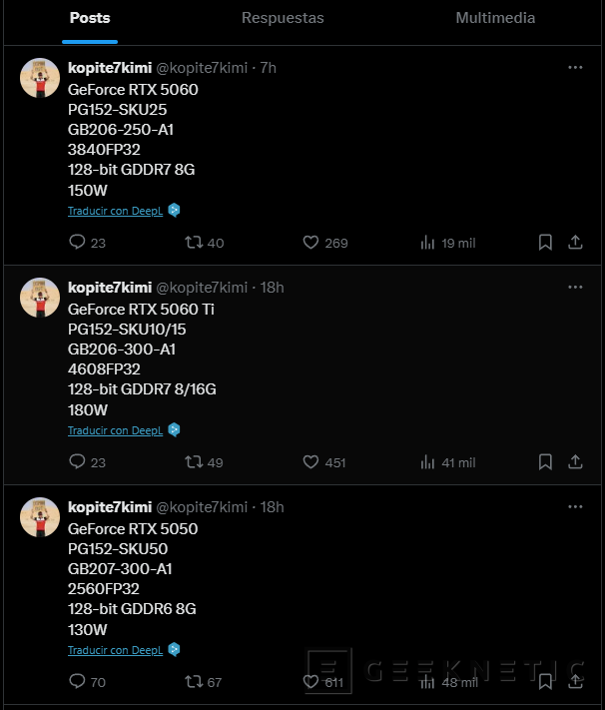Viewport: 605px width, 710px height.
Task: Open kopite7kimi avatar on first post
Action: coord(40,78)
